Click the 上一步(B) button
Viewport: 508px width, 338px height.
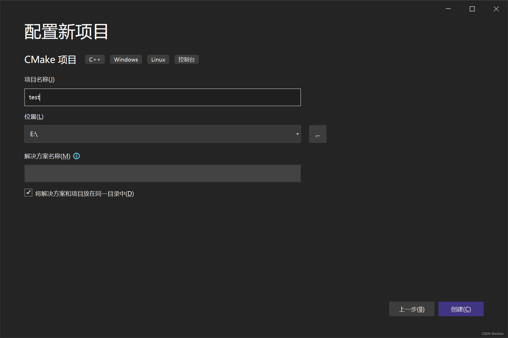(x=411, y=309)
